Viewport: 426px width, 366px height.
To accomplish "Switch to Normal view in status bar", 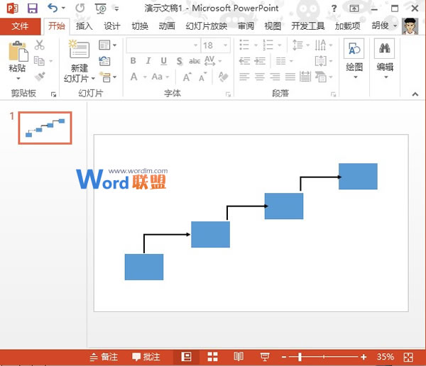I will [x=186, y=357].
